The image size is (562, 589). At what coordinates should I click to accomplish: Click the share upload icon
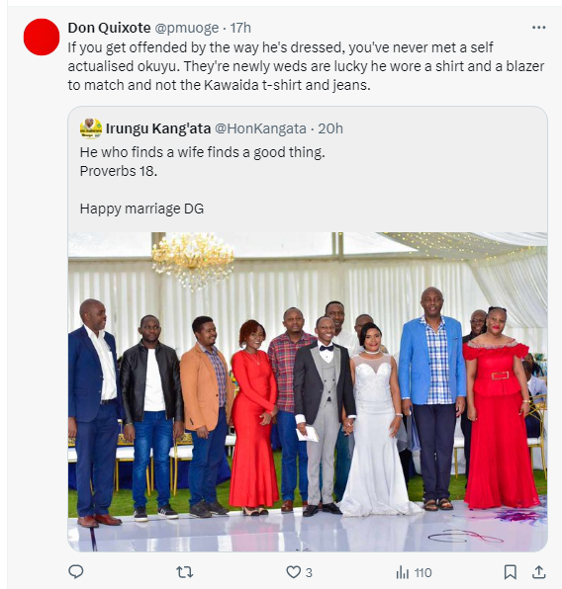pyautogui.click(x=538, y=572)
